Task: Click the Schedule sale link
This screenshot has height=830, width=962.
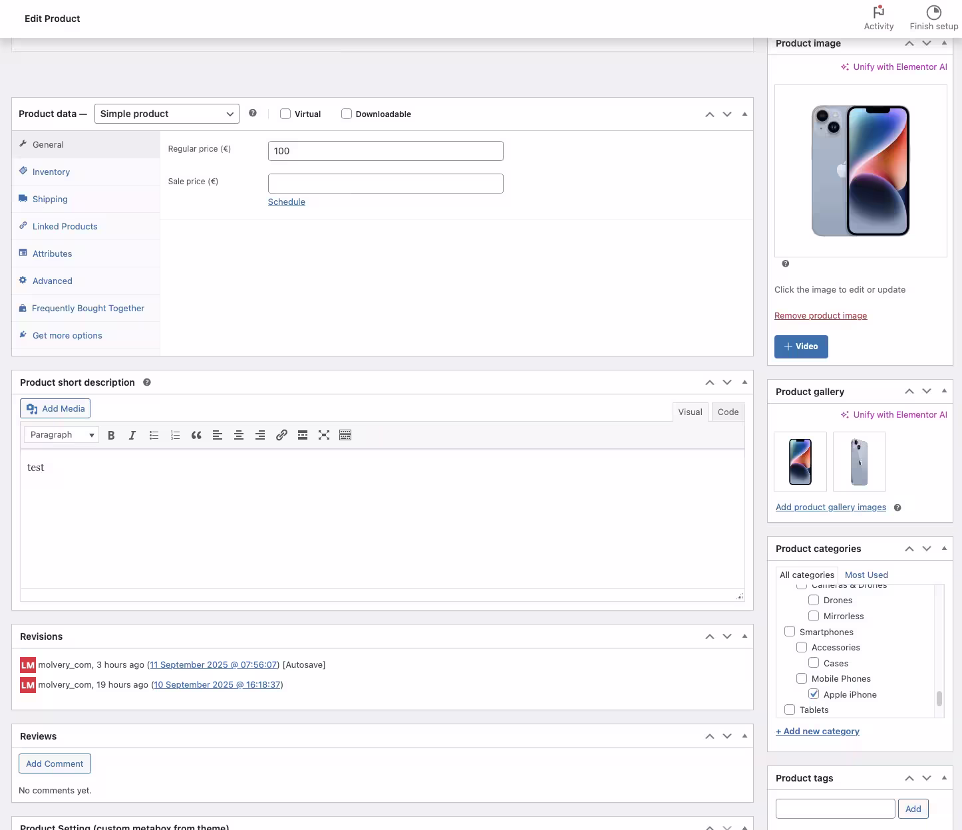Action: (x=287, y=202)
